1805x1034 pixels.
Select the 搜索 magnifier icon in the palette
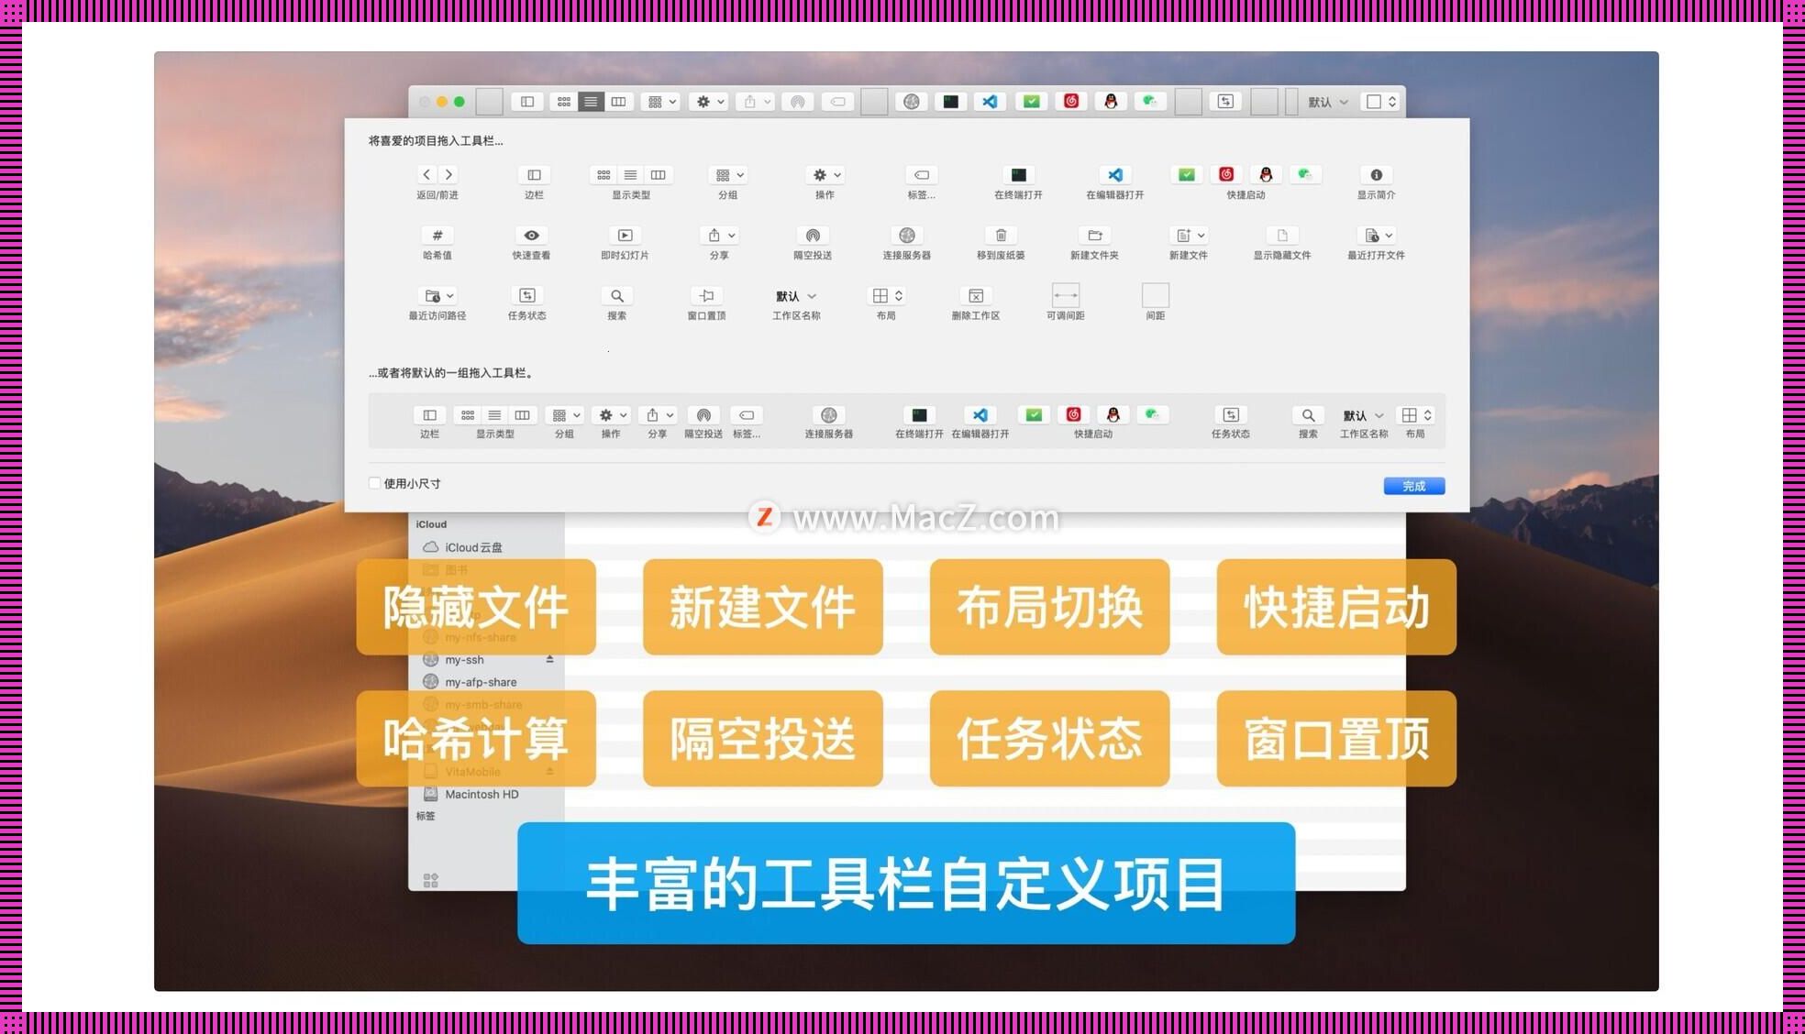(616, 295)
